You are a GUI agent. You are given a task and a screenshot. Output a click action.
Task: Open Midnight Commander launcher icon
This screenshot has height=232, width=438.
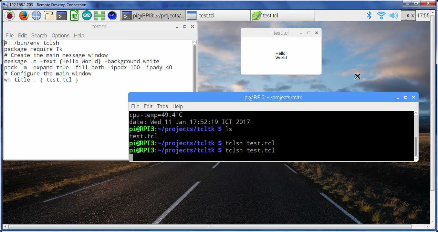click(112, 15)
